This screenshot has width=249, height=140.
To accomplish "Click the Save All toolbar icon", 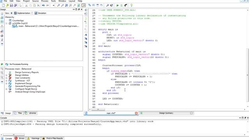I will click(15, 5).
